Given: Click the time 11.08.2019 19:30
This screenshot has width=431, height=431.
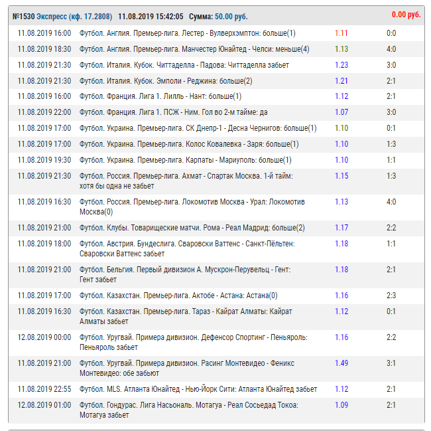Looking at the screenshot, I should pyautogui.click(x=44, y=161).
